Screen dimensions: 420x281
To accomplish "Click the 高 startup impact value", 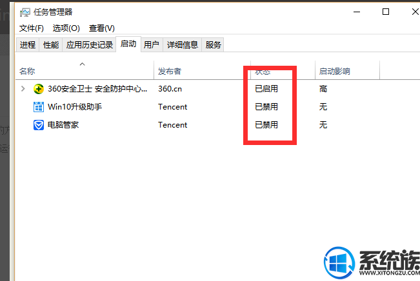I will 323,89.
